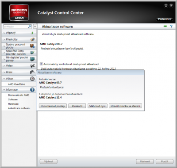Click the Radeon Graphics AMD logo
This screenshot has height=168, width=177.
coord(19,12)
